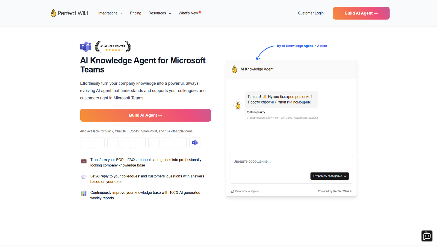Open the Powered by Perfect Wiki link

[x=335, y=191]
